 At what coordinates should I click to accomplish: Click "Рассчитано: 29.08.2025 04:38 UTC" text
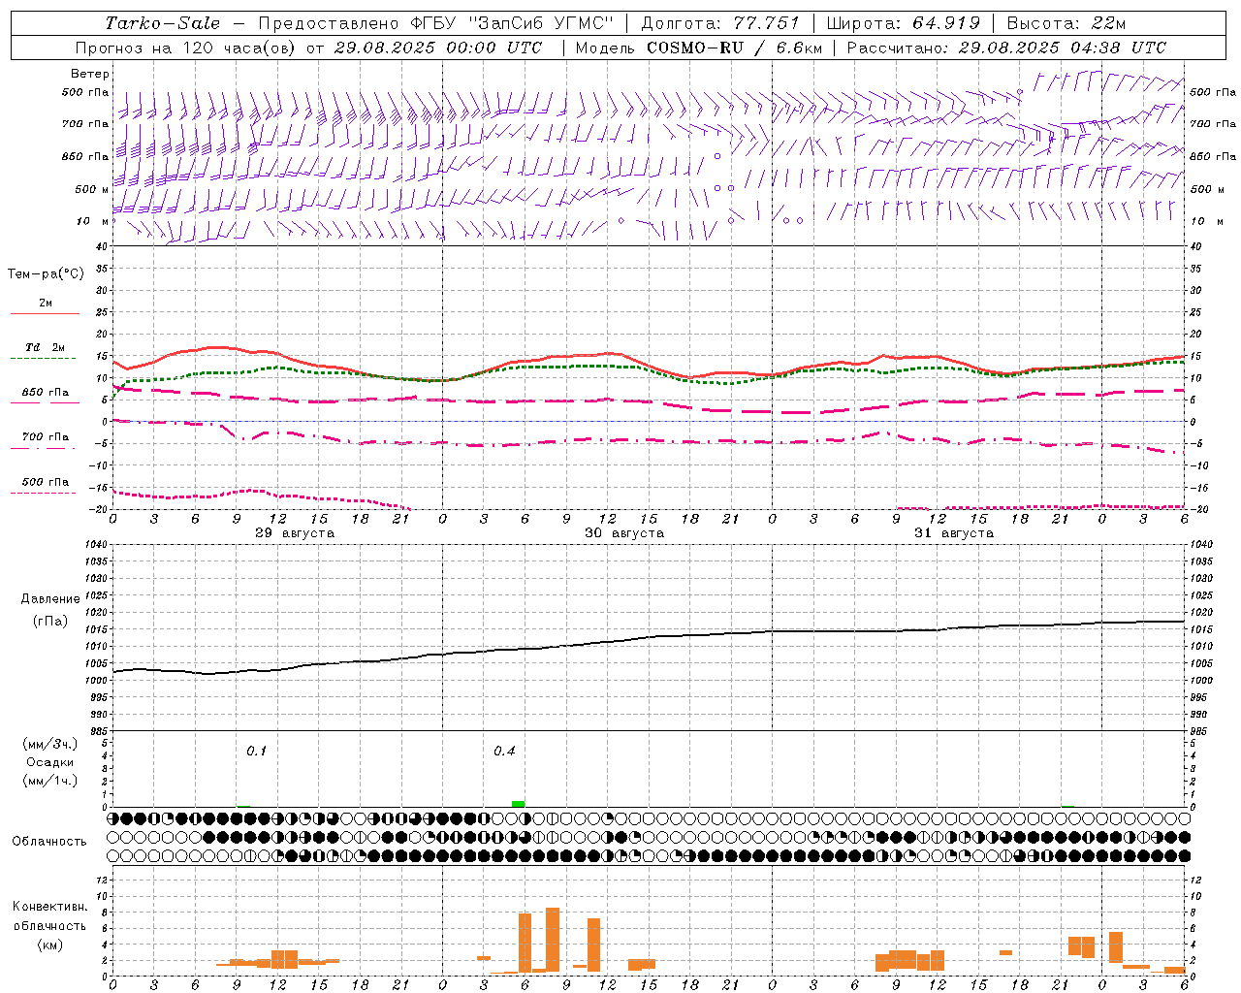coord(1006,48)
